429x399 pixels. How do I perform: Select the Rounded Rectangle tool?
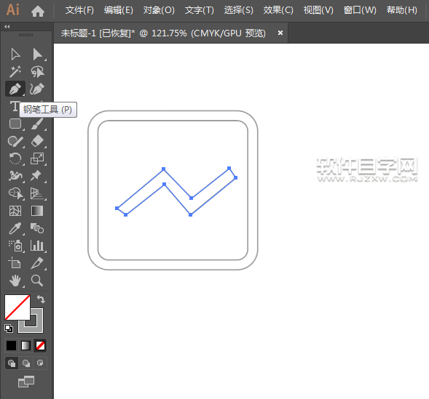click(x=15, y=124)
